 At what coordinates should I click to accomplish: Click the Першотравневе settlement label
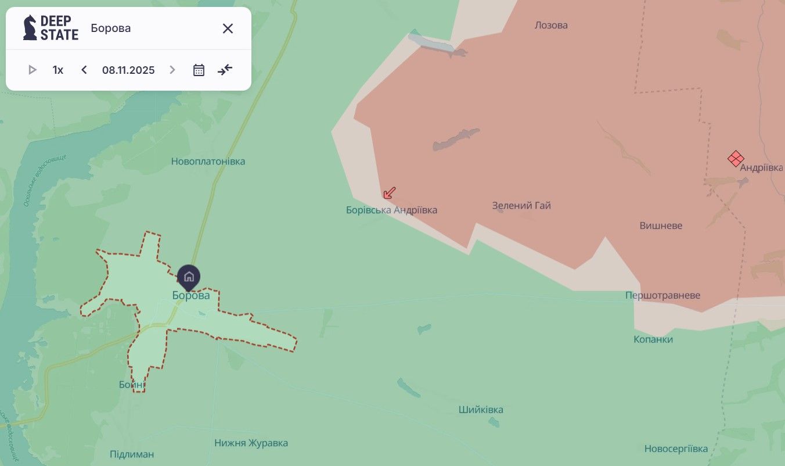point(662,296)
